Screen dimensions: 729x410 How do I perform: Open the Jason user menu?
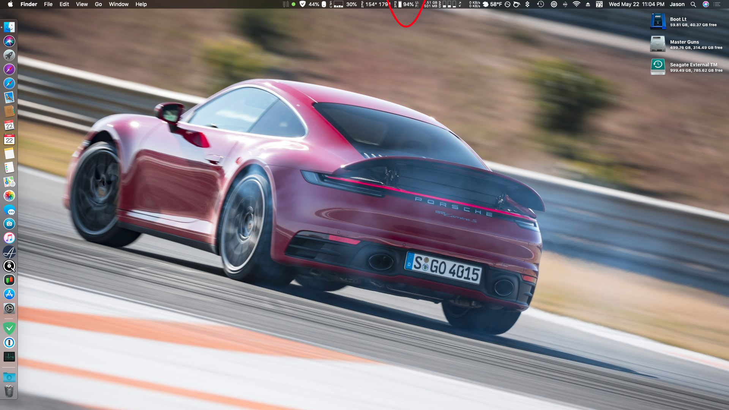point(677,4)
